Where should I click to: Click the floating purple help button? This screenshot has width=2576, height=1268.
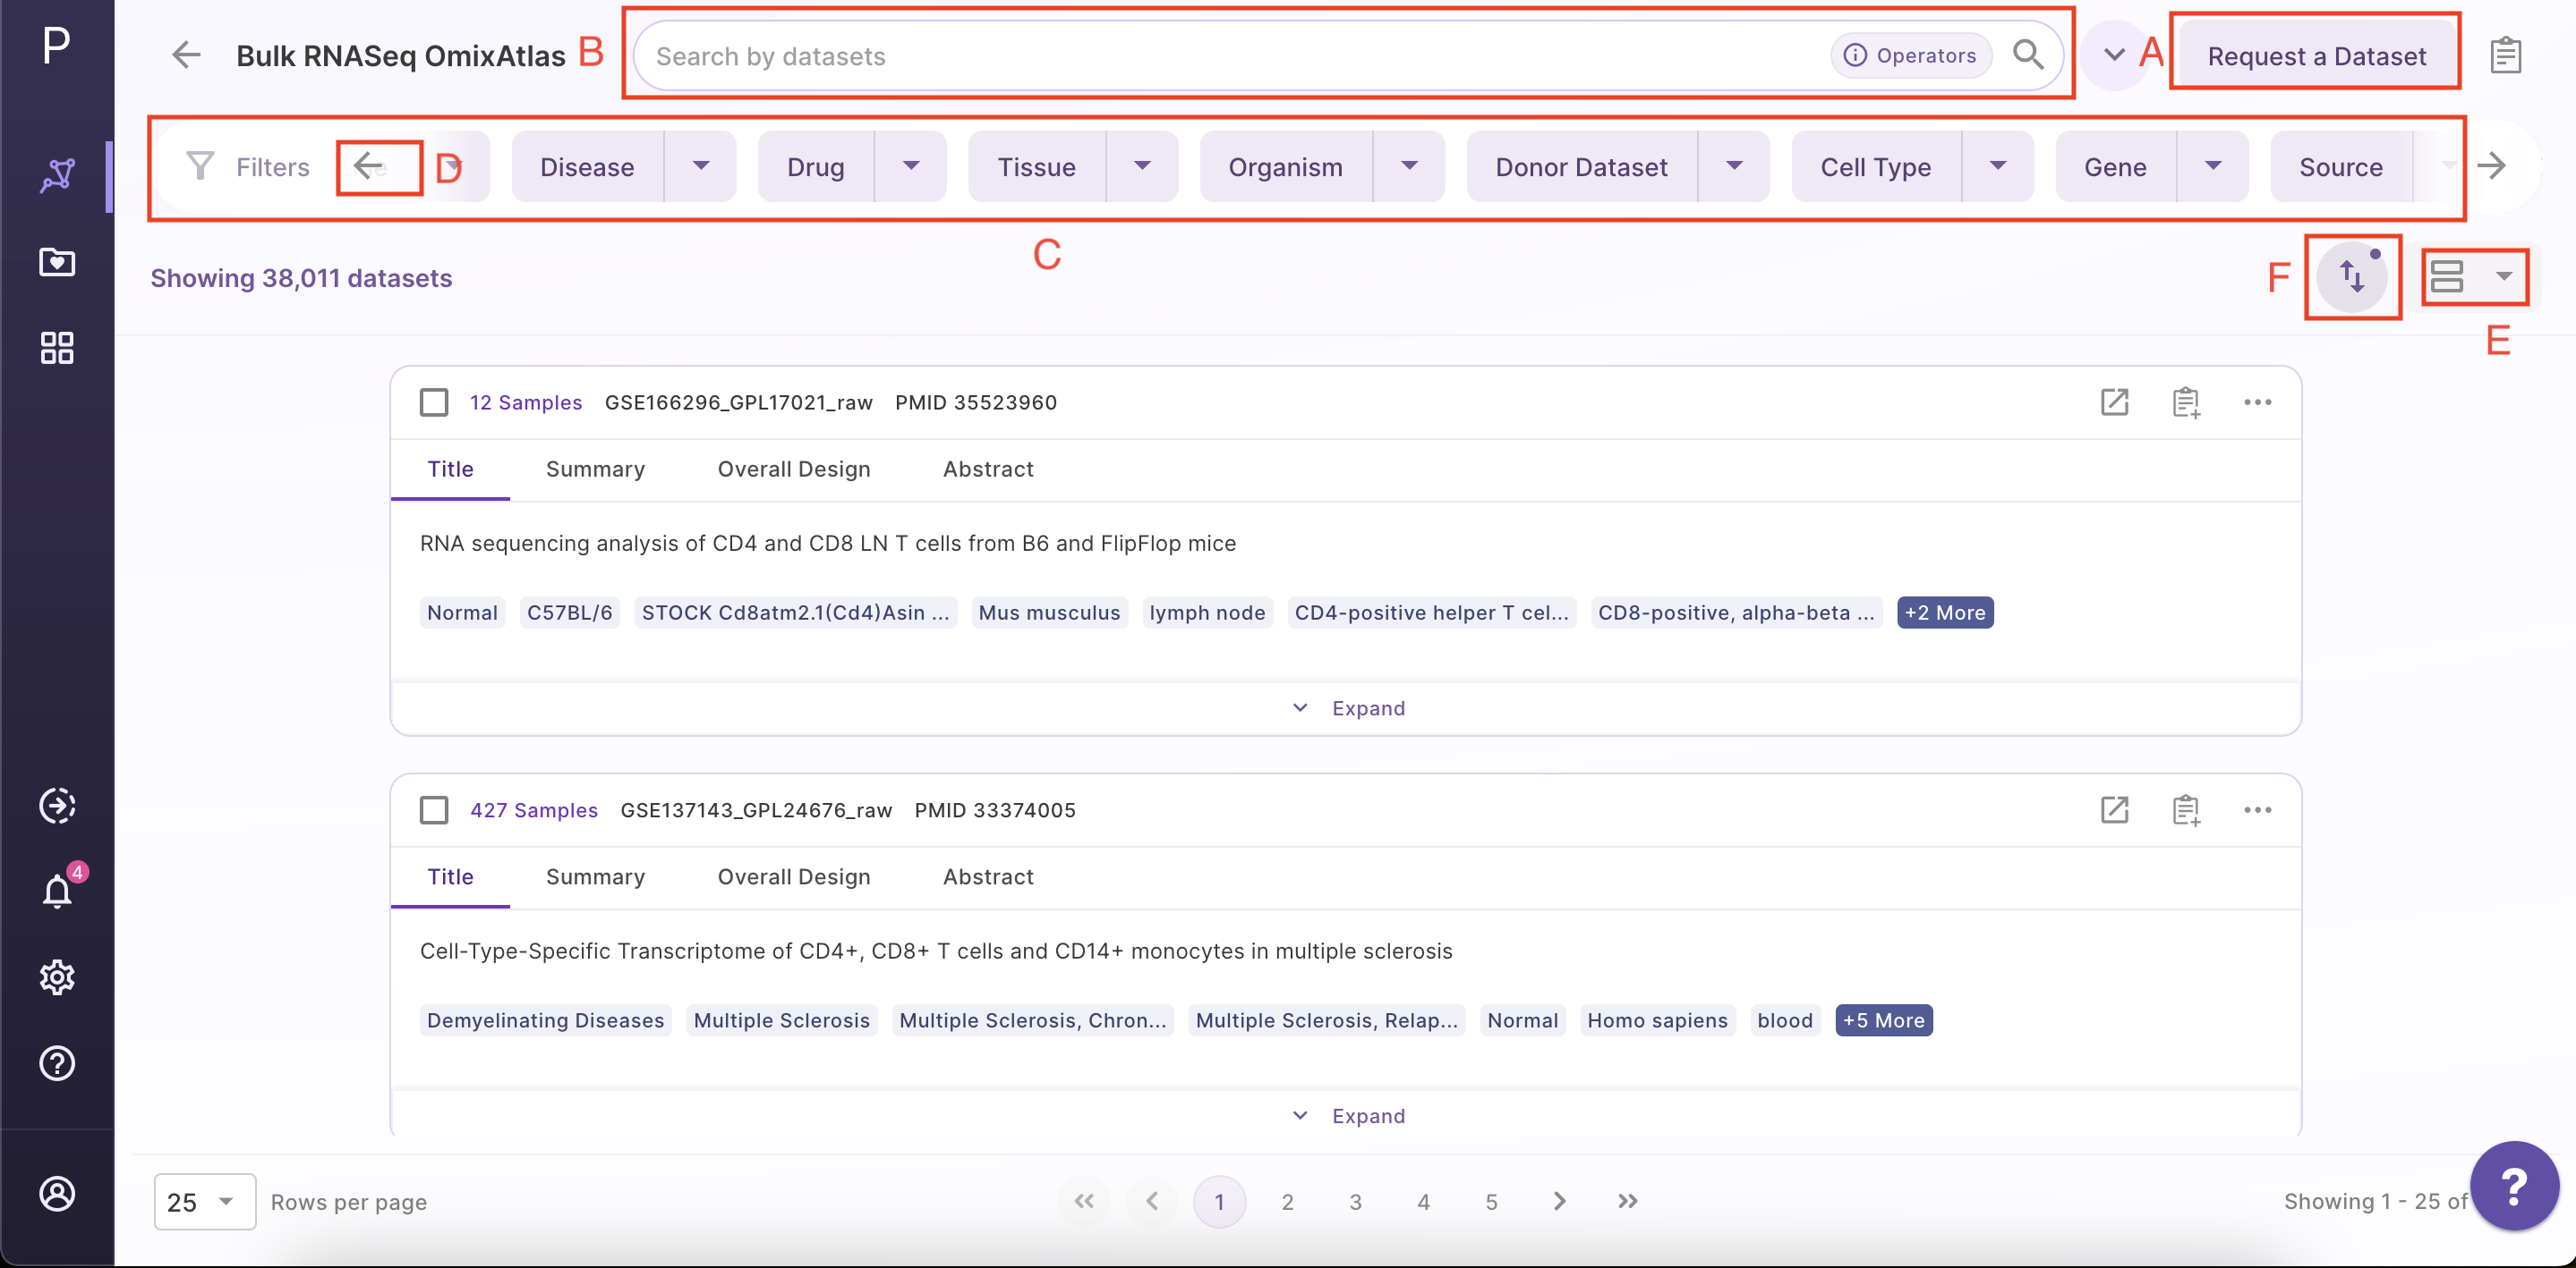(x=2514, y=1186)
